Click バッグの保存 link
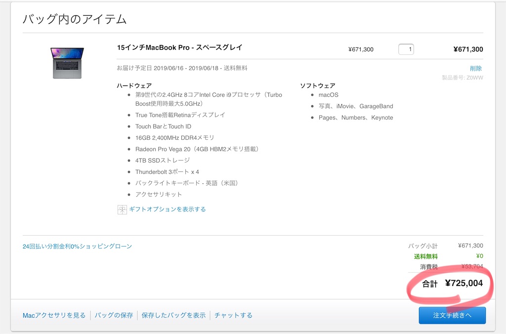The width and height of the screenshot is (506, 334). pyautogui.click(x=114, y=315)
